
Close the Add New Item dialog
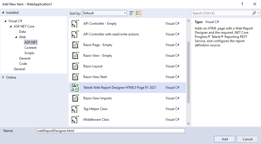(x=255, y=4)
